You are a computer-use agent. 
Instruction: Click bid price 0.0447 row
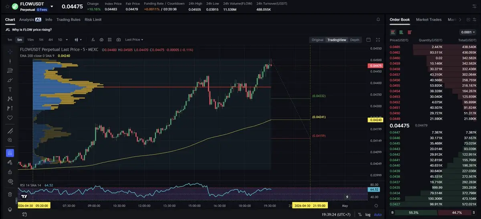pyautogui.click(x=434, y=132)
